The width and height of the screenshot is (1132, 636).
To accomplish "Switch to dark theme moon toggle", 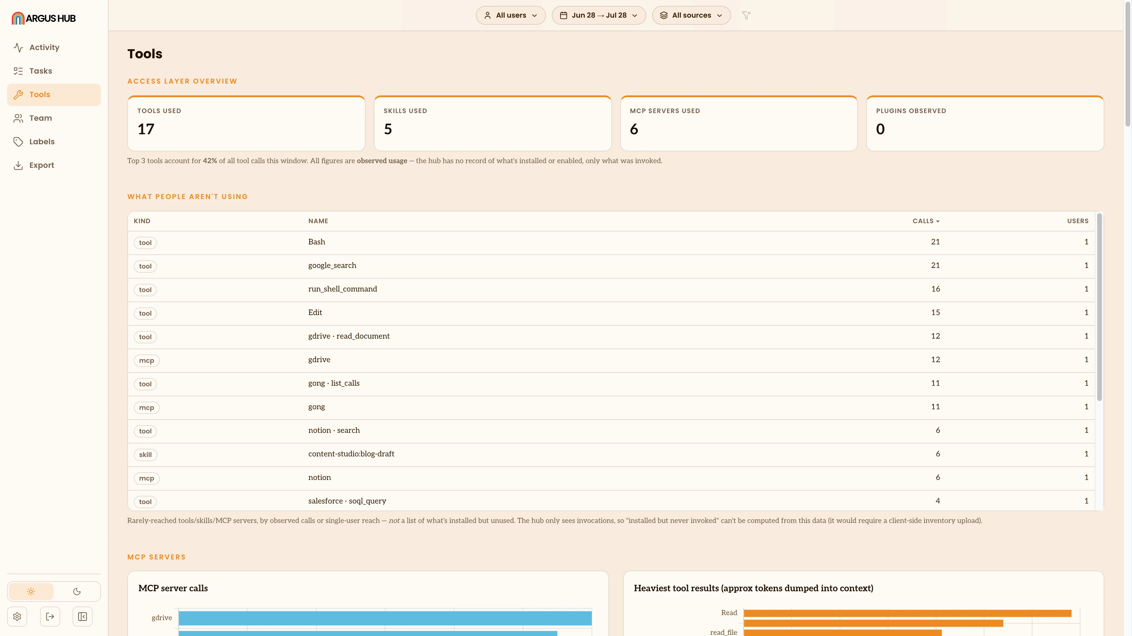I will click(x=77, y=592).
